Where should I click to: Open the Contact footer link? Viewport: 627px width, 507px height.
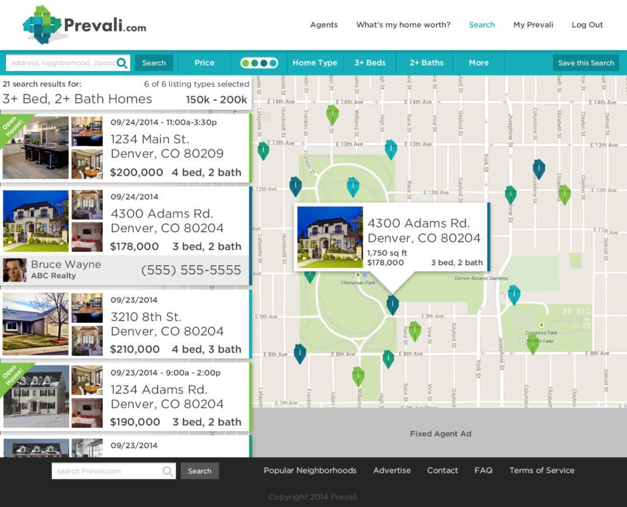[x=442, y=471]
